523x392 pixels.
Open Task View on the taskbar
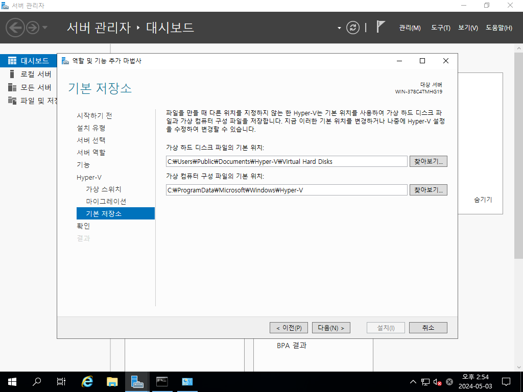pos(61,382)
